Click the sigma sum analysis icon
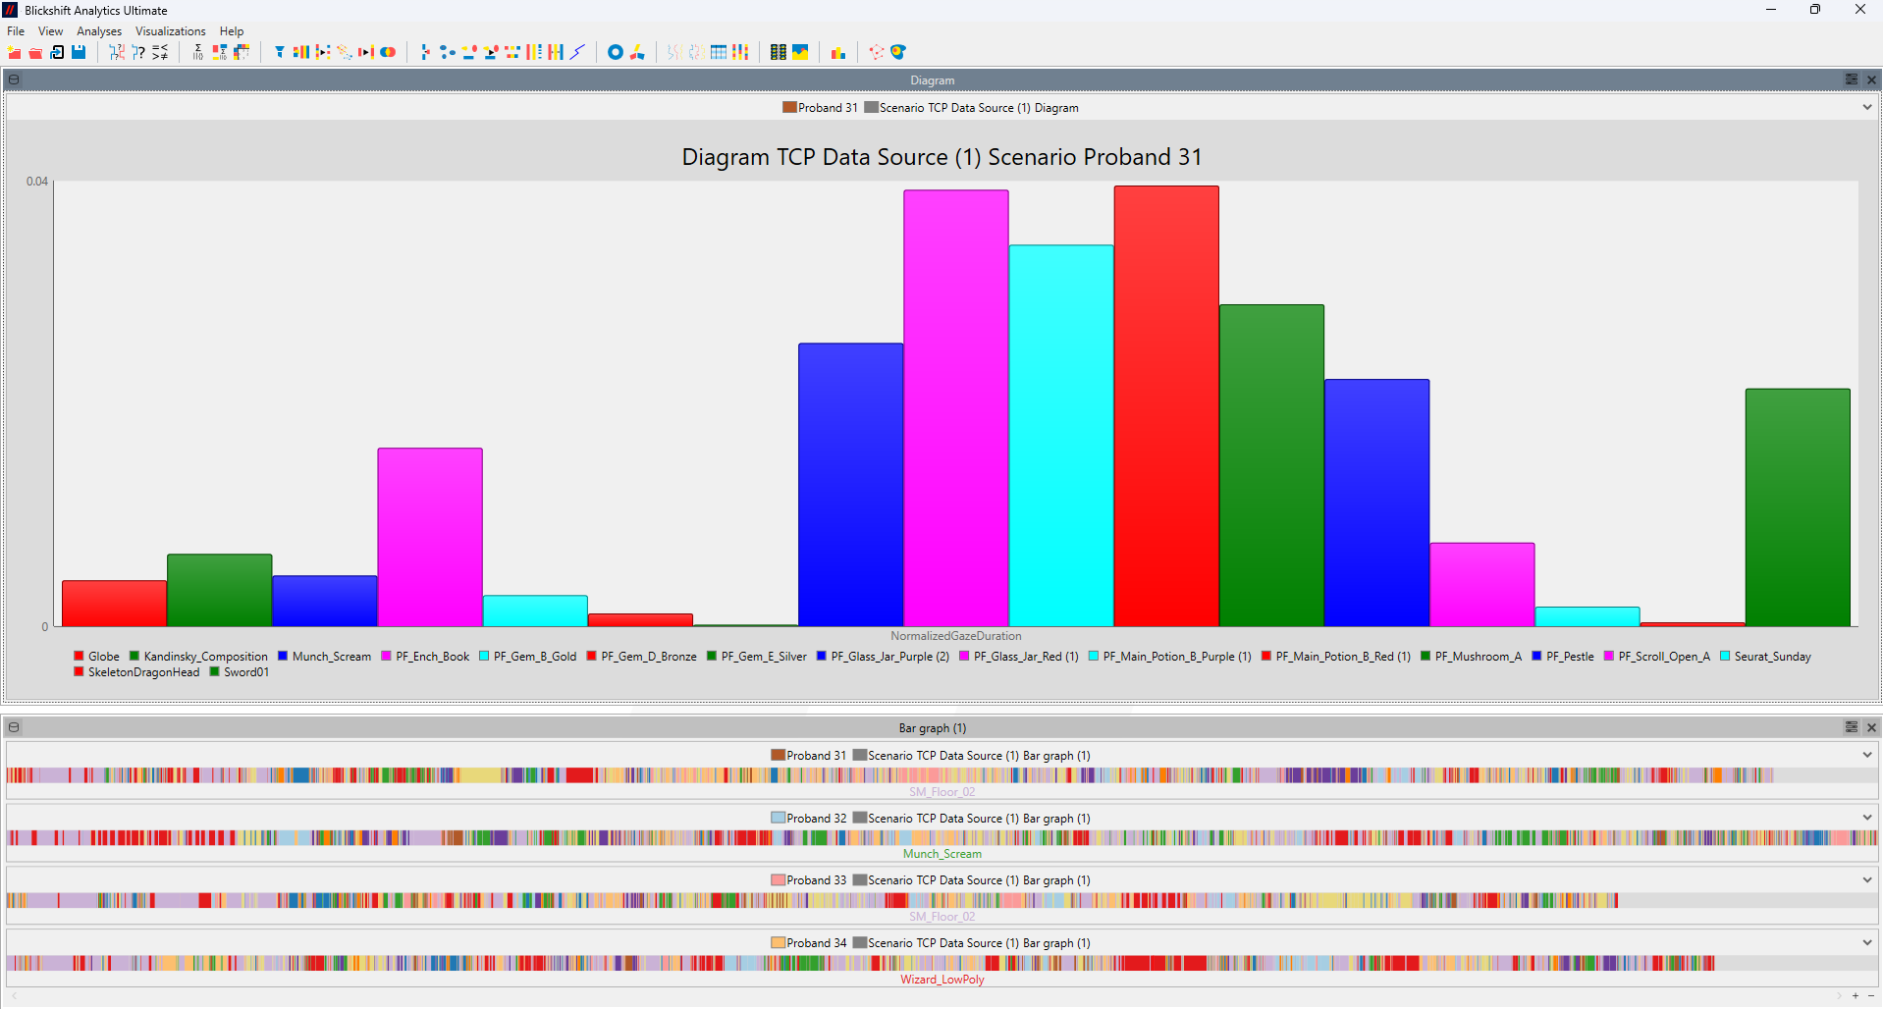Screen dimensions: 1883x1009 pyautogui.click(x=197, y=52)
